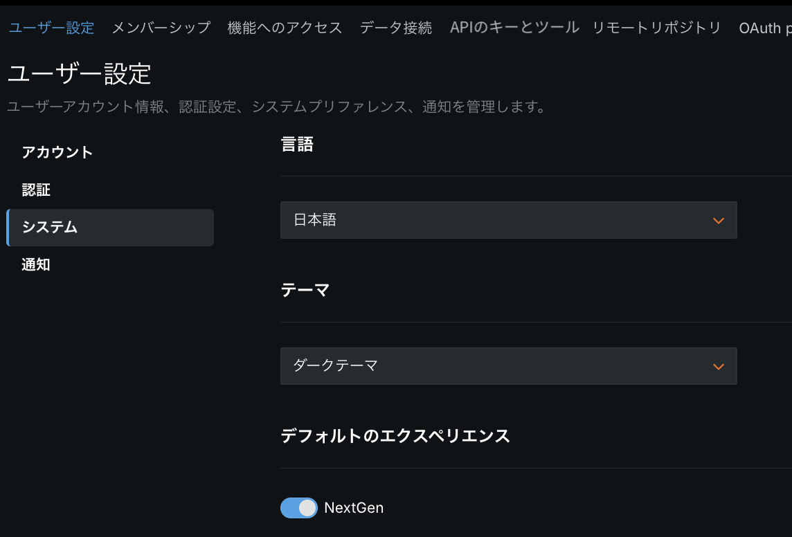Click the デフォルトのエクスペリエンス section heading
792x537 pixels.
tap(395, 436)
